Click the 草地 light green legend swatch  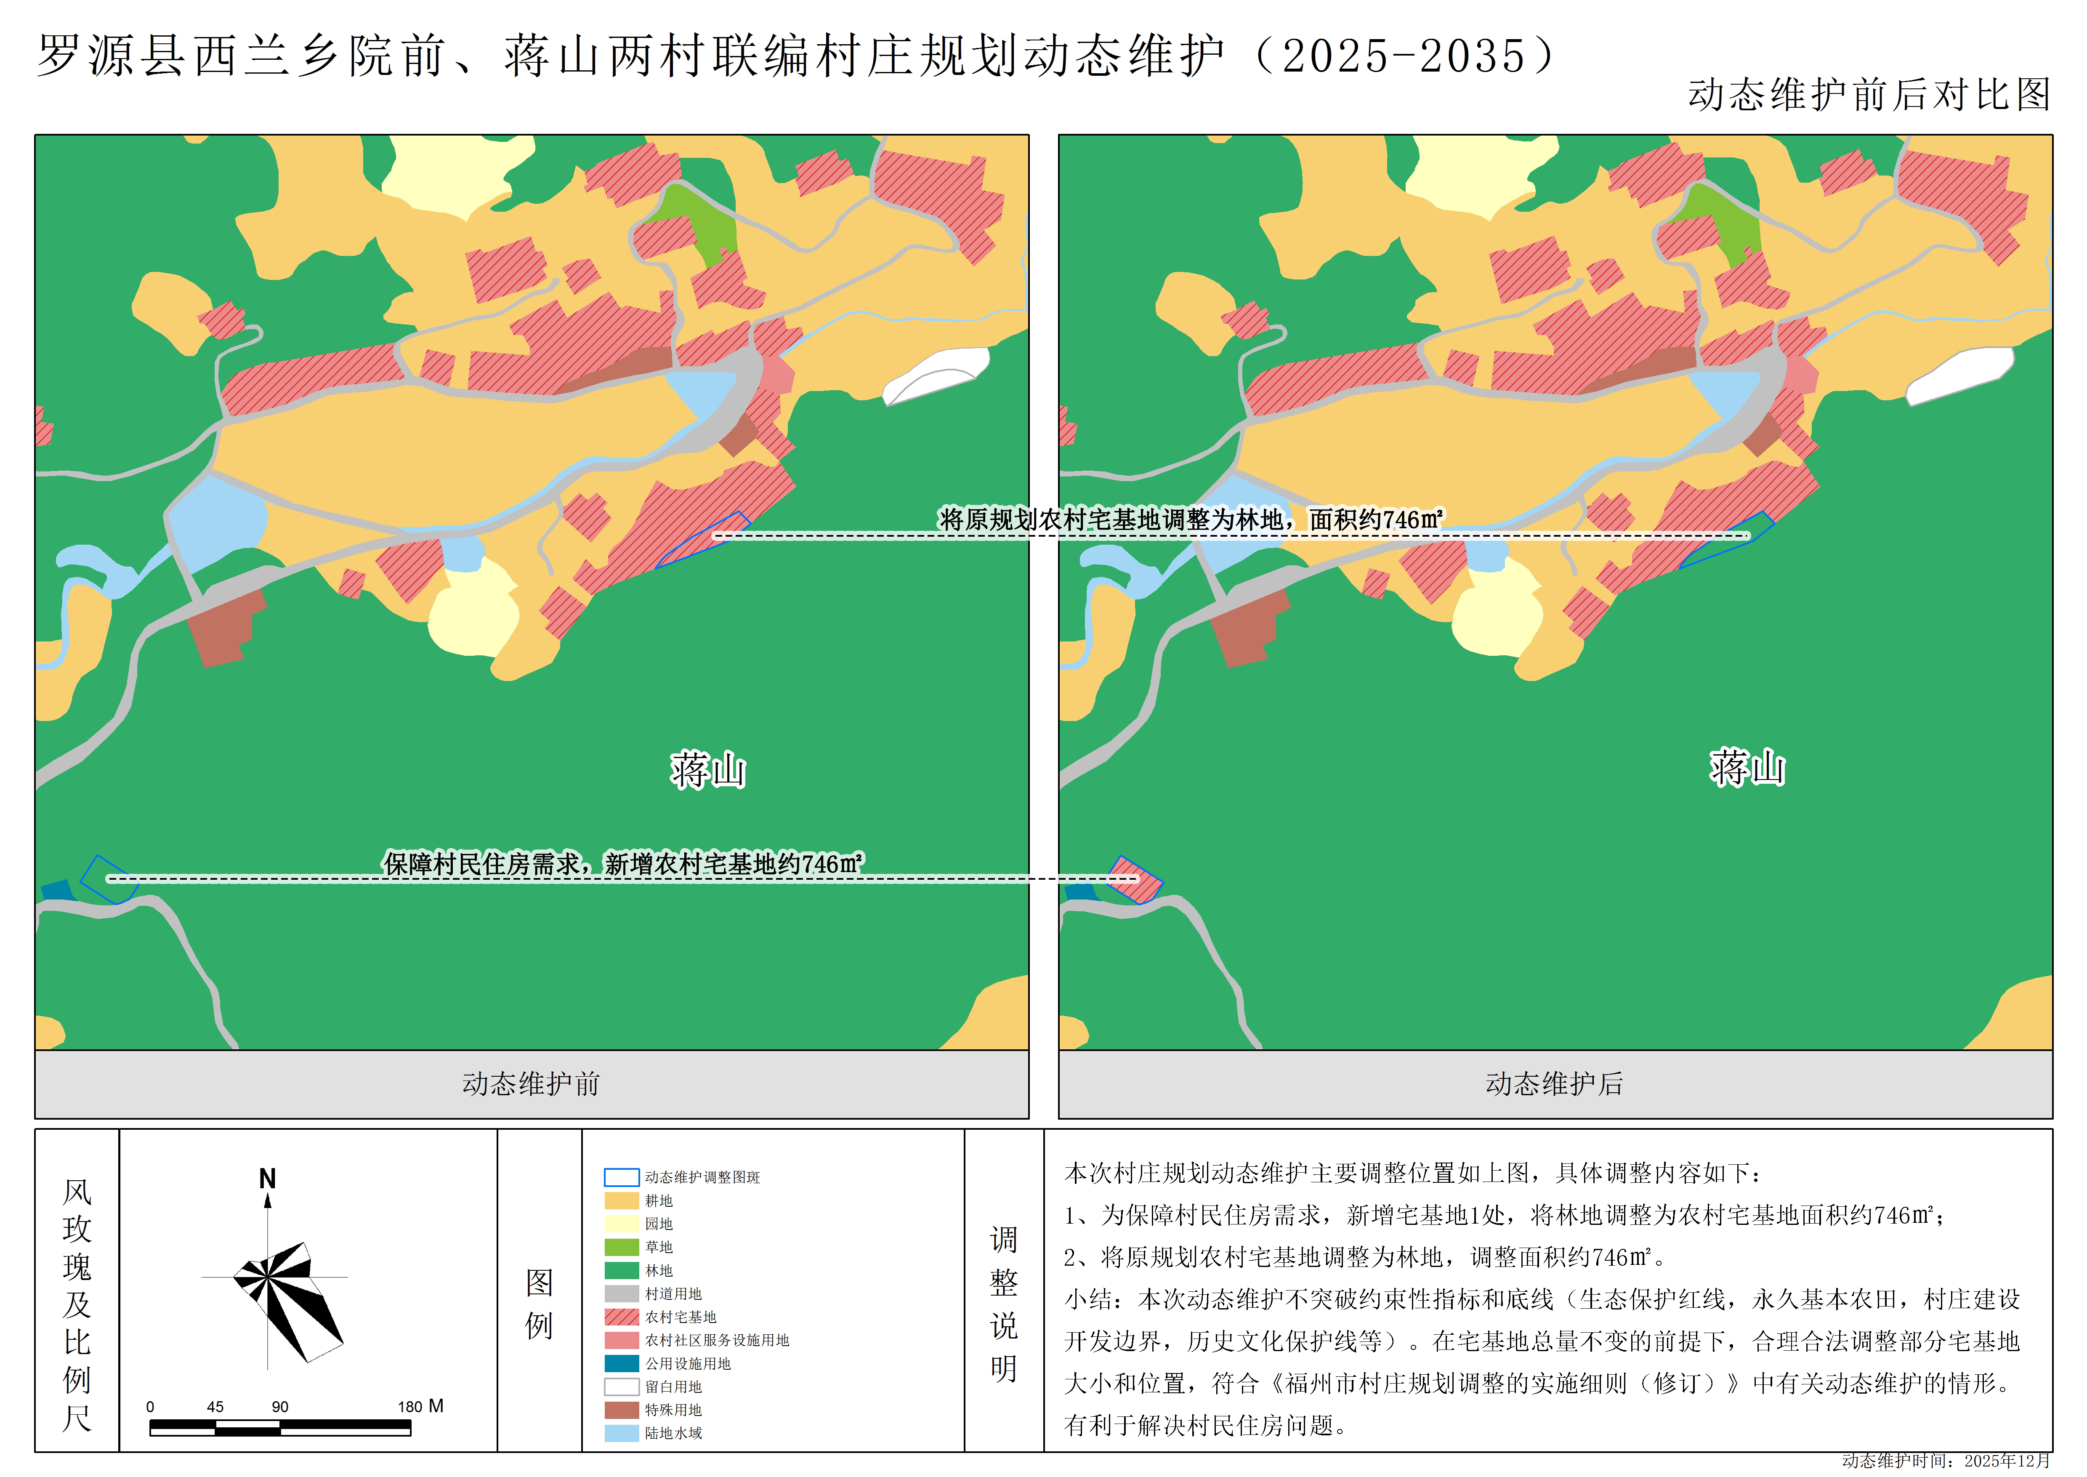click(x=621, y=1247)
